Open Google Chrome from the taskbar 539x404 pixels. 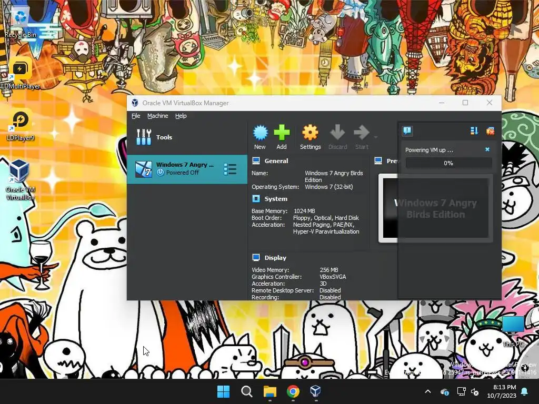[293, 391]
